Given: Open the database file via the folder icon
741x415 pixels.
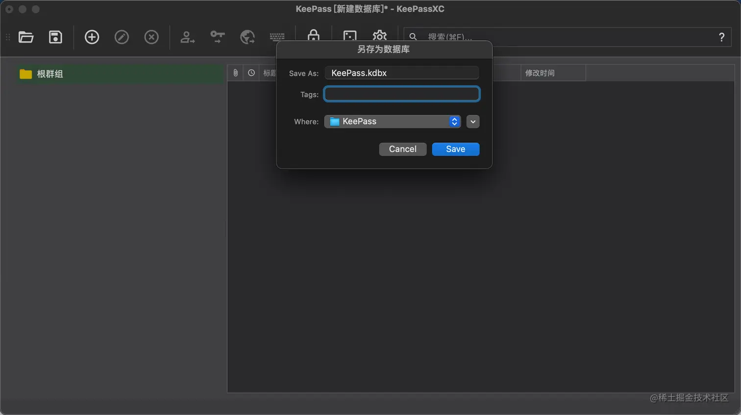Looking at the screenshot, I should [26, 37].
